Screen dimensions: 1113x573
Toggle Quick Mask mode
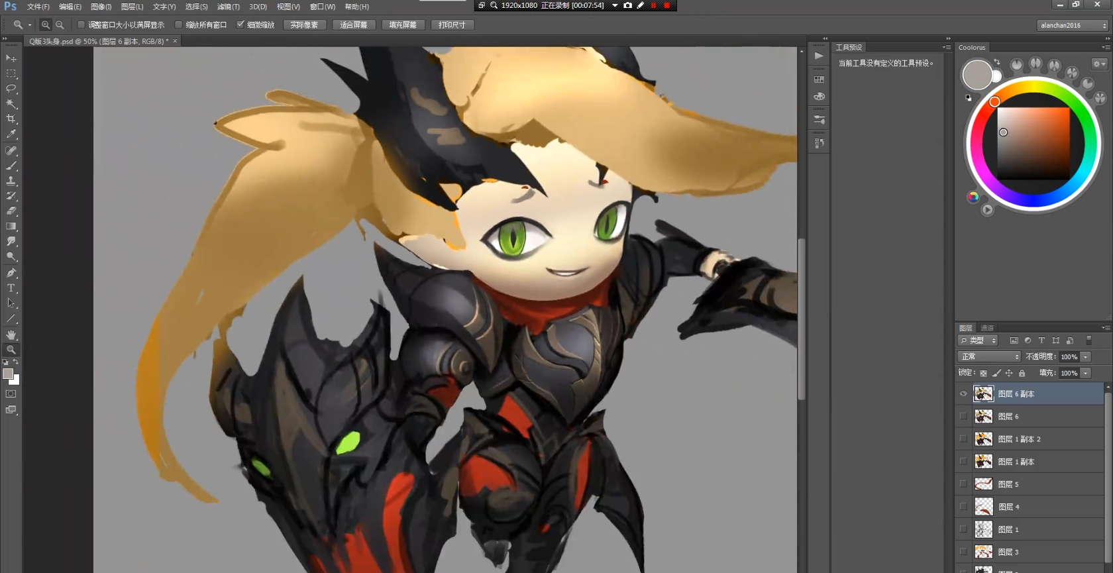point(11,394)
